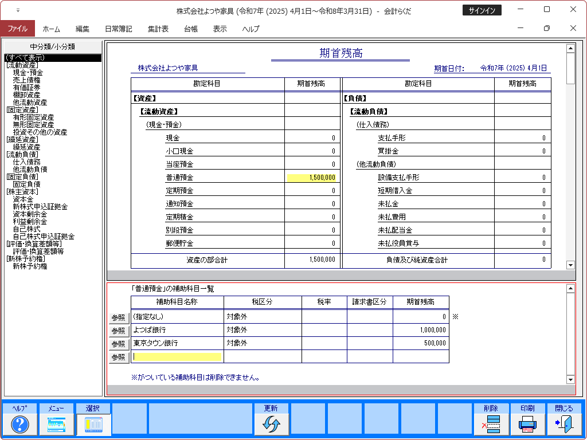Screen dimensions: 587x440
Task: Click the 選択 list icon
Action: tap(93, 424)
